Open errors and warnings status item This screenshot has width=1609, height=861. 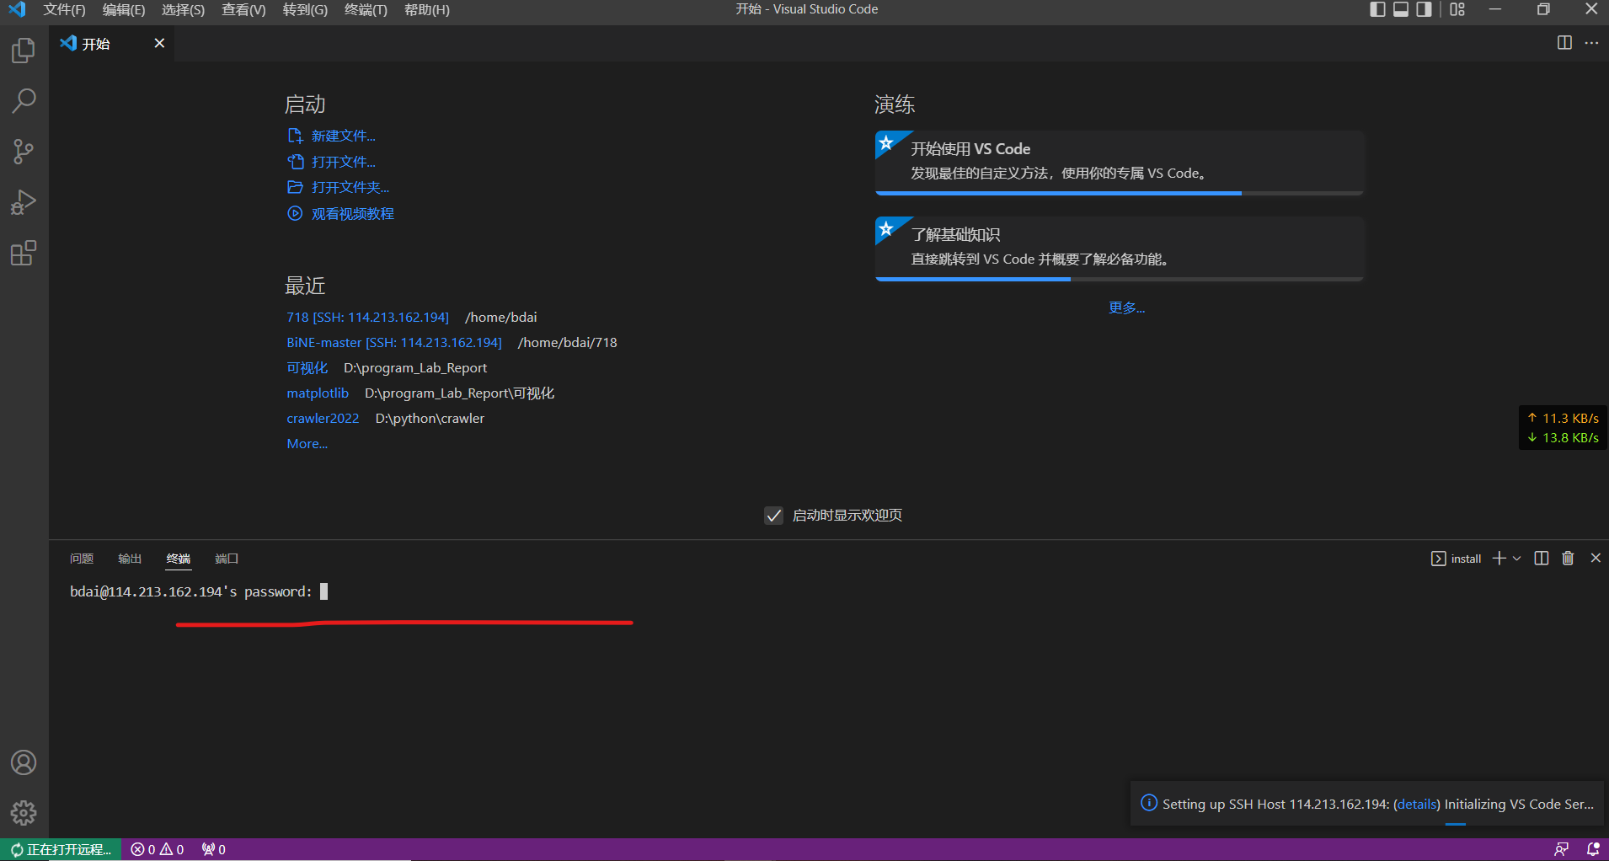158,849
